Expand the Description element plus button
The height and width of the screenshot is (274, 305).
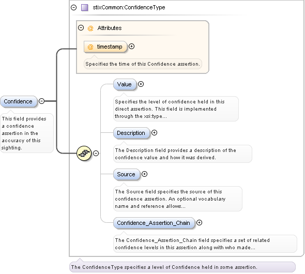pos(154,133)
